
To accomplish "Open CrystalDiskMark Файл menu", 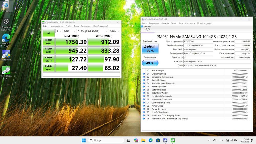I will tap(45, 26).
